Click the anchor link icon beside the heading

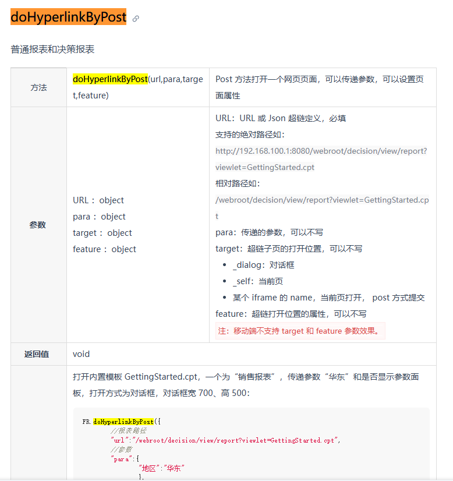tap(136, 19)
